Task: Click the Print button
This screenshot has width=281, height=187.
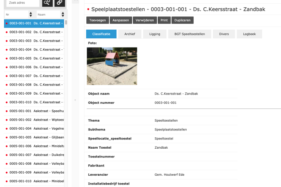Action: tap(164, 20)
